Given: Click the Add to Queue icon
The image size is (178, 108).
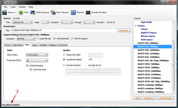Looking at the screenshot, I should (33, 13).
